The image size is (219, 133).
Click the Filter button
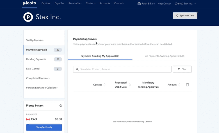(182, 69)
